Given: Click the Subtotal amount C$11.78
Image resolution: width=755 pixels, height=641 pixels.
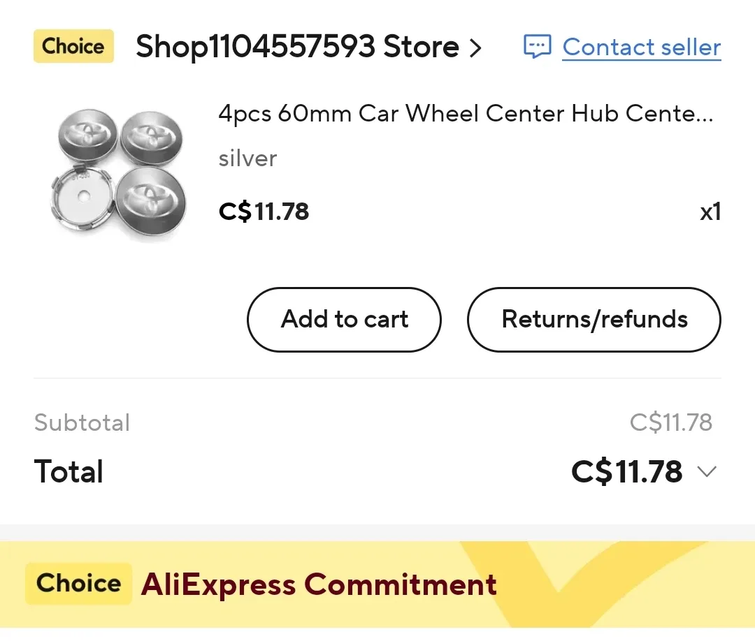Looking at the screenshot, I should point(672,422).
